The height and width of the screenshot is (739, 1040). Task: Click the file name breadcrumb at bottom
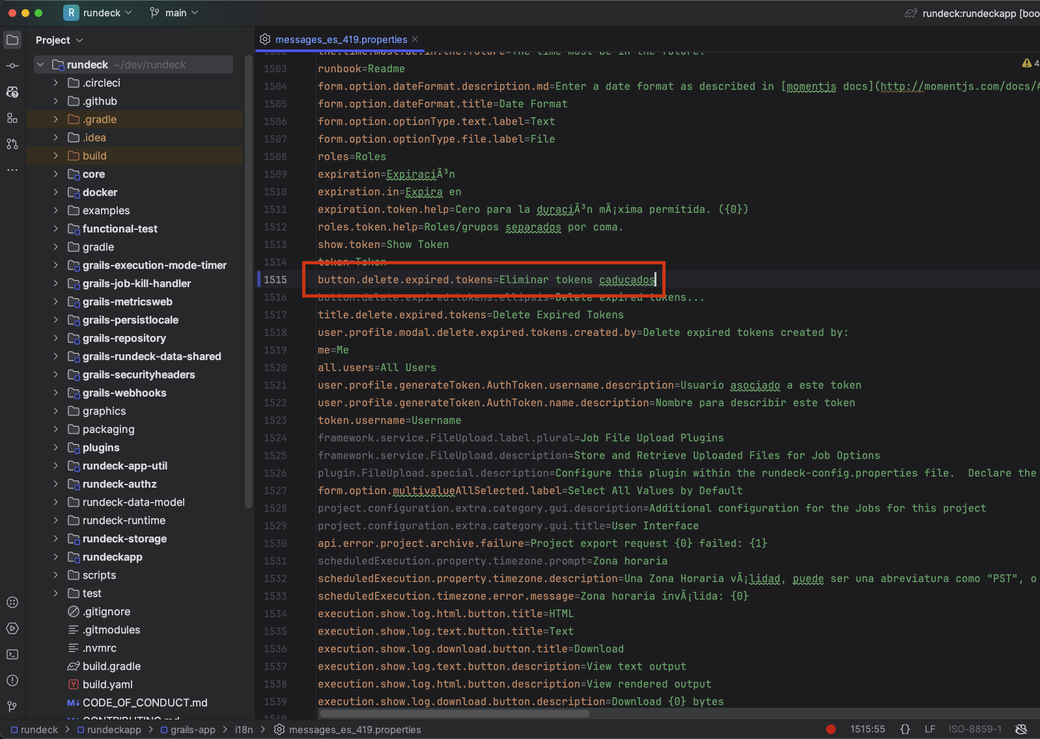pos(348,729)
